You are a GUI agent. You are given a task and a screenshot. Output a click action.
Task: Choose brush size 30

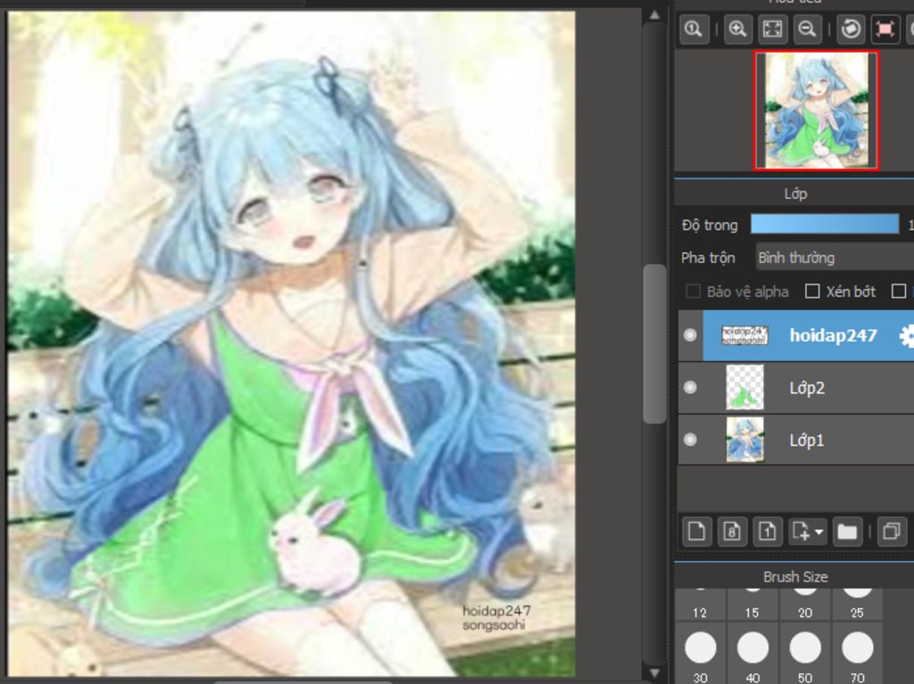pyautogui.click(x=700, y=655)
